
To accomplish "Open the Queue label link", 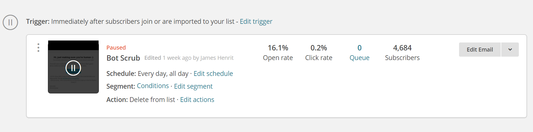I will 359,58.
